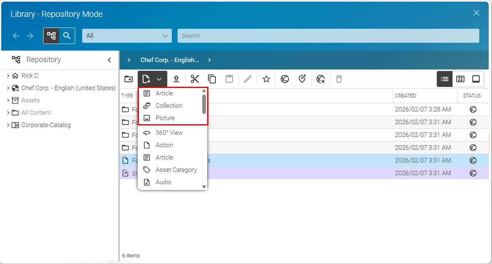Click inside the Search text field
The height and width of the screenshot is (264, 492).
[328, 36]
